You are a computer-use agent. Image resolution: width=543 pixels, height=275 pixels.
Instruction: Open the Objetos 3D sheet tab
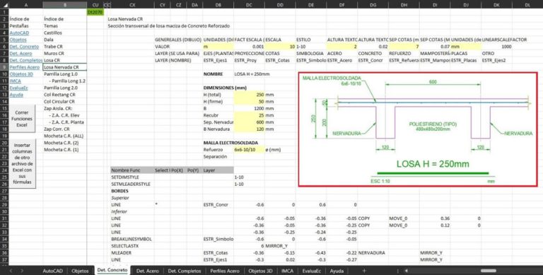[x=260, y=271]
